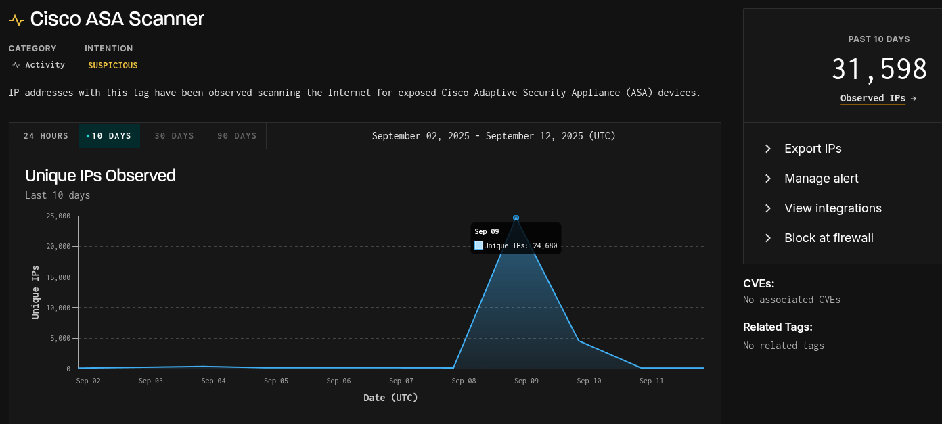This screenshot has width=942, height=424.
Task: Select the 90 DAYS time range
Action: click(x=236, y=135)
